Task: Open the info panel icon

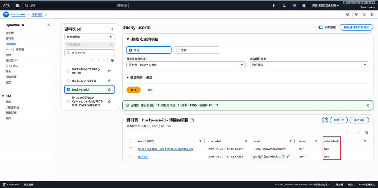Action: click(x=348, y=14)
